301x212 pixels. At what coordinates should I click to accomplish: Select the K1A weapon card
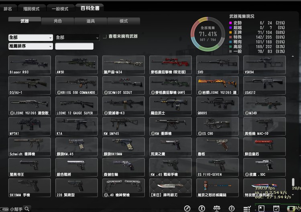pos(77,126)
